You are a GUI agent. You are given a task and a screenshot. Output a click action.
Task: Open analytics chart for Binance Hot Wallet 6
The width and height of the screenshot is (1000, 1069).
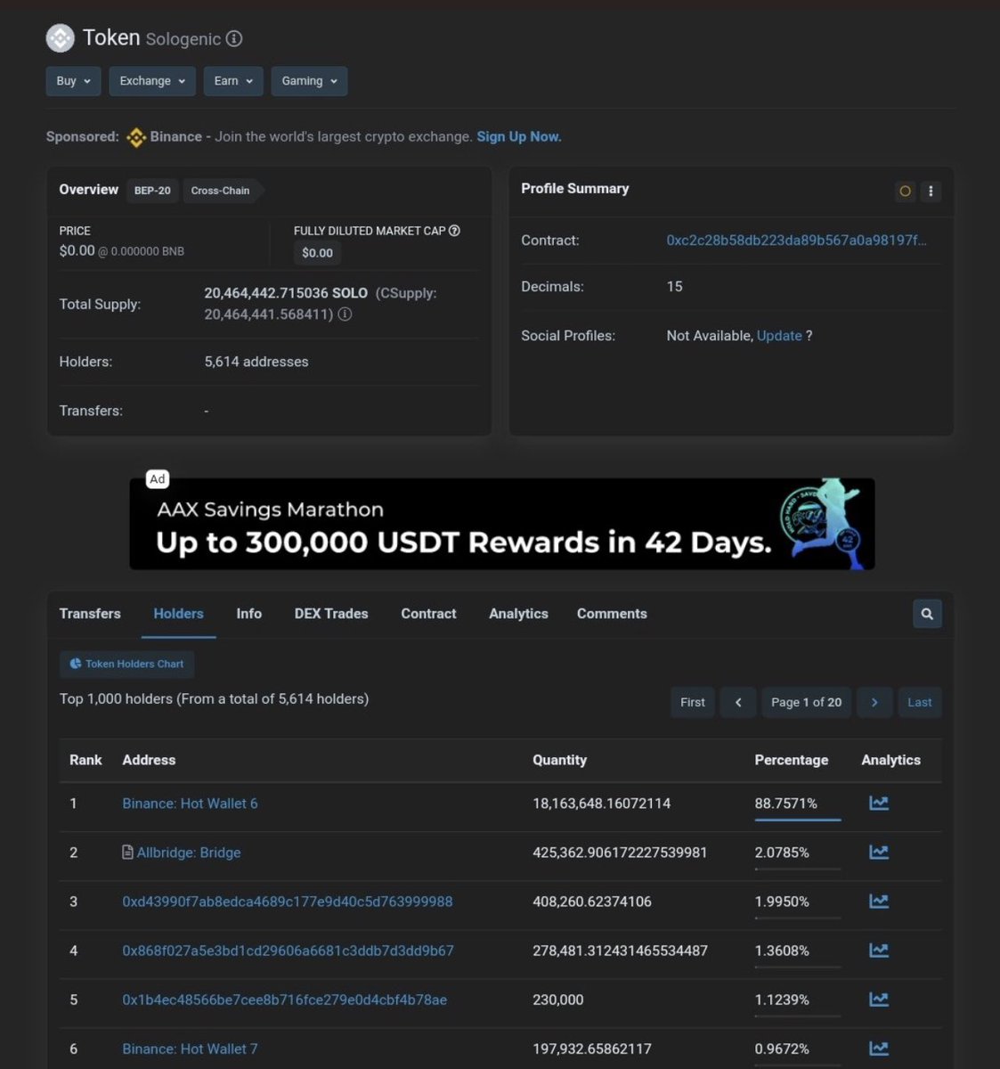coord(879,804)
